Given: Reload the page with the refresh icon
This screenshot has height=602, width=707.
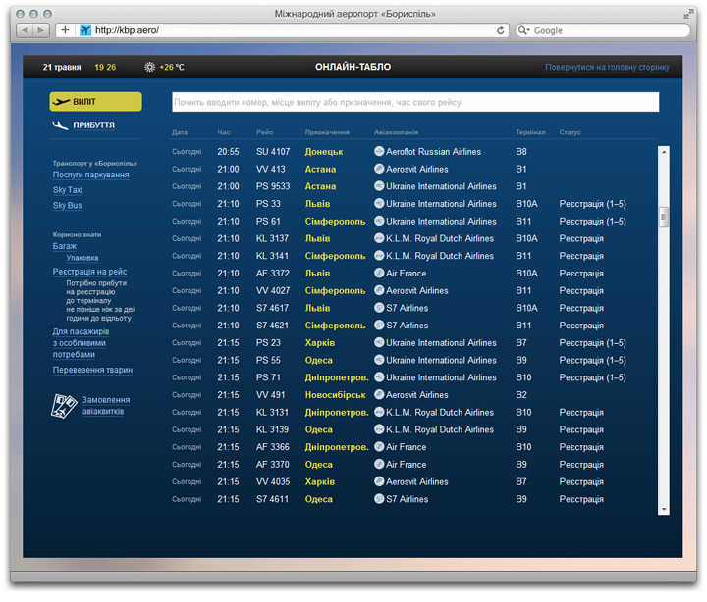Looking at the screenshot, I should pyautogui.click(x=501, y=30).
